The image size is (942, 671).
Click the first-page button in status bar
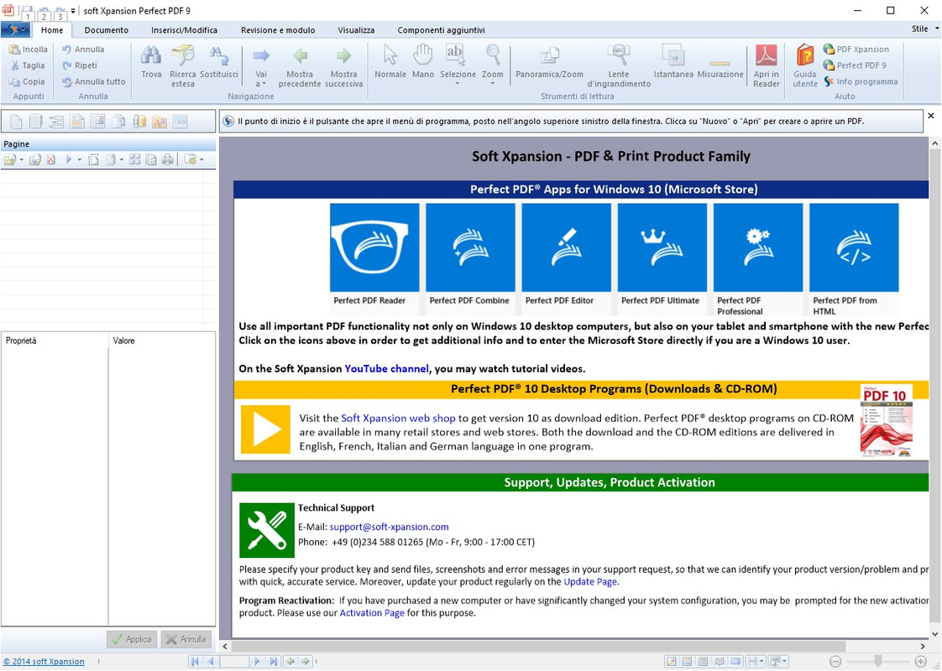point(195,662)
